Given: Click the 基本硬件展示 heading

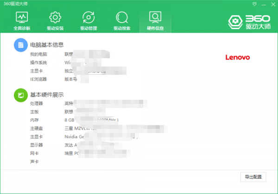Looking at the screenshot, I should 47,95.
